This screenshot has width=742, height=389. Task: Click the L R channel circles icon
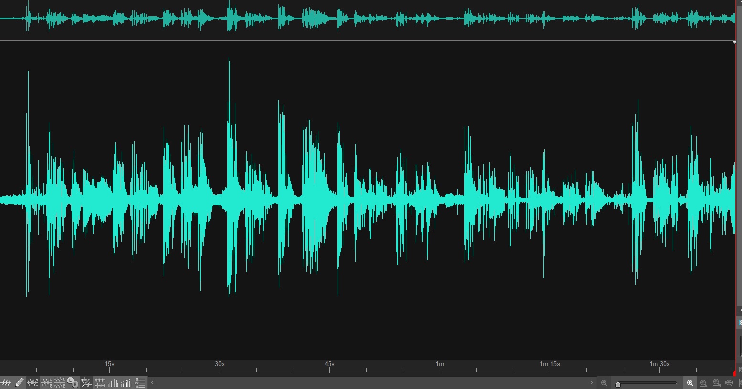coord(73,382)
